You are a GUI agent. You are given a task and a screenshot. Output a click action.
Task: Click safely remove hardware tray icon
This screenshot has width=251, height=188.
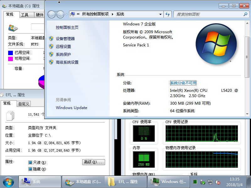click(x=203, y=182)
